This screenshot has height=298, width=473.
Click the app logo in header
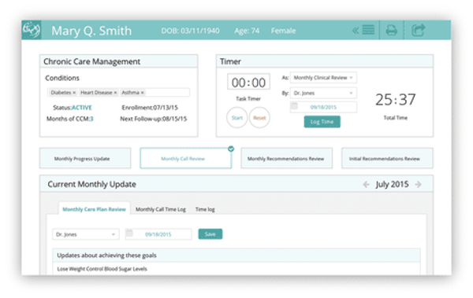pos(32,30)
